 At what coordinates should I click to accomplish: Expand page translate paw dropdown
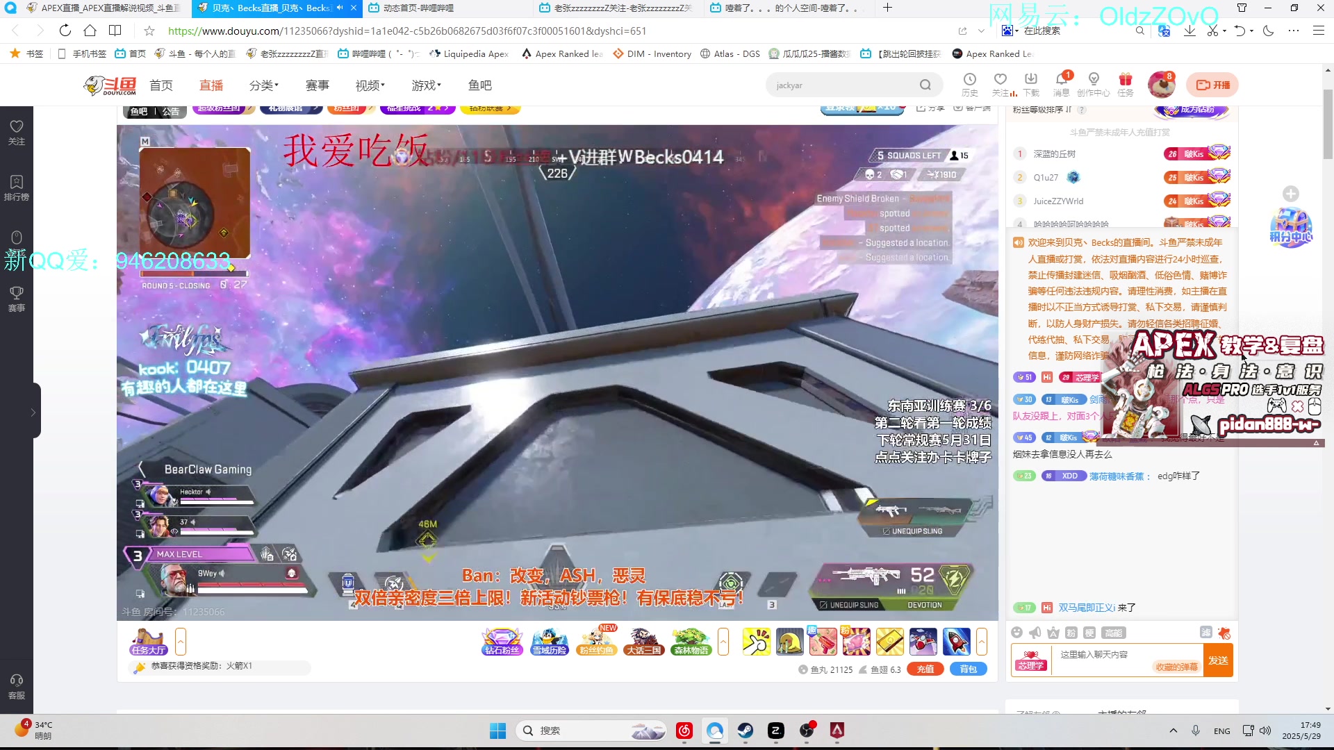(1016, 31)
